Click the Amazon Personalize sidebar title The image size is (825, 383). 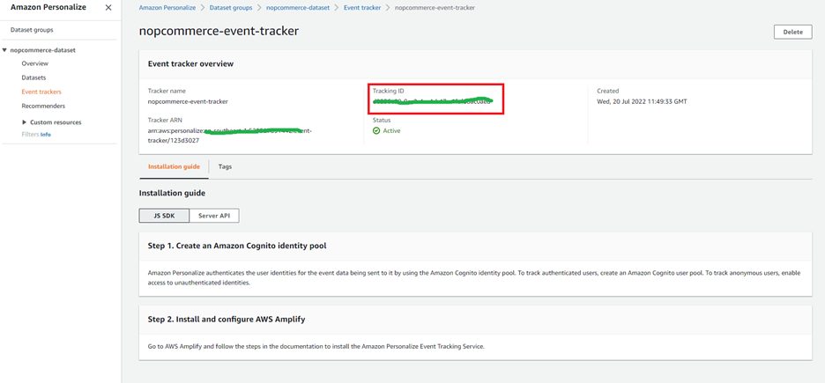click(x=48, y=7)
